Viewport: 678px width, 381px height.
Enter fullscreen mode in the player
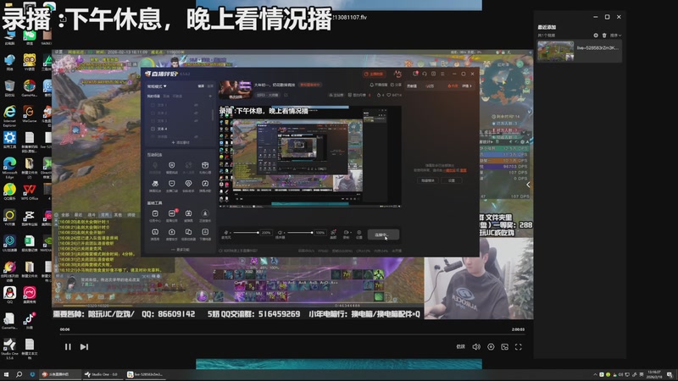[519, 347]
